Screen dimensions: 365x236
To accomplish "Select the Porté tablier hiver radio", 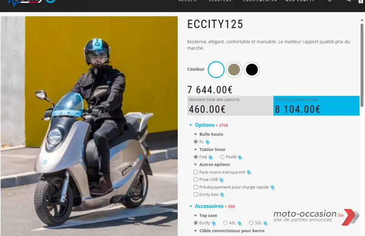I will pos(222,157).
